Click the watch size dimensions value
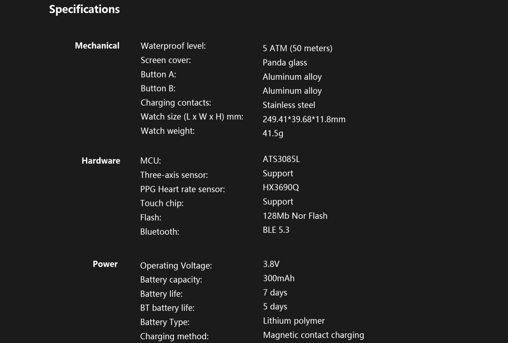Viewport: 508px width, 343px height. (x=304, y=119)
